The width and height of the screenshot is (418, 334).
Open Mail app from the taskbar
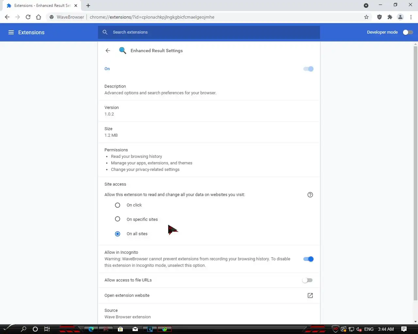click(x=135, y=329)
